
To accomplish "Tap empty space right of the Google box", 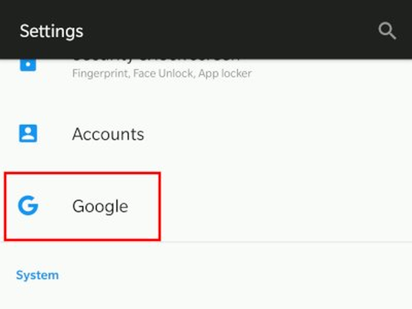I will click(283, 206).
